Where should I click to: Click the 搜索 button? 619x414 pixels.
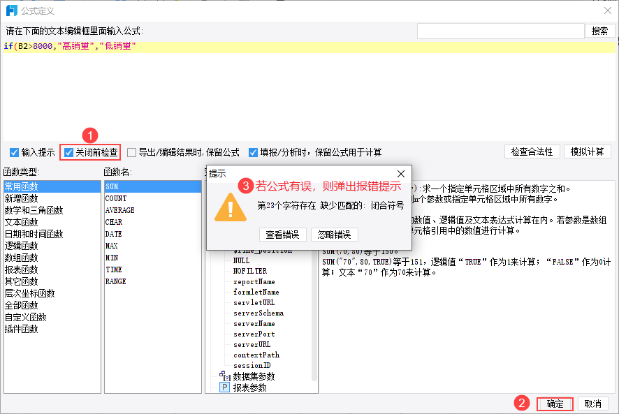click(599, 31)
